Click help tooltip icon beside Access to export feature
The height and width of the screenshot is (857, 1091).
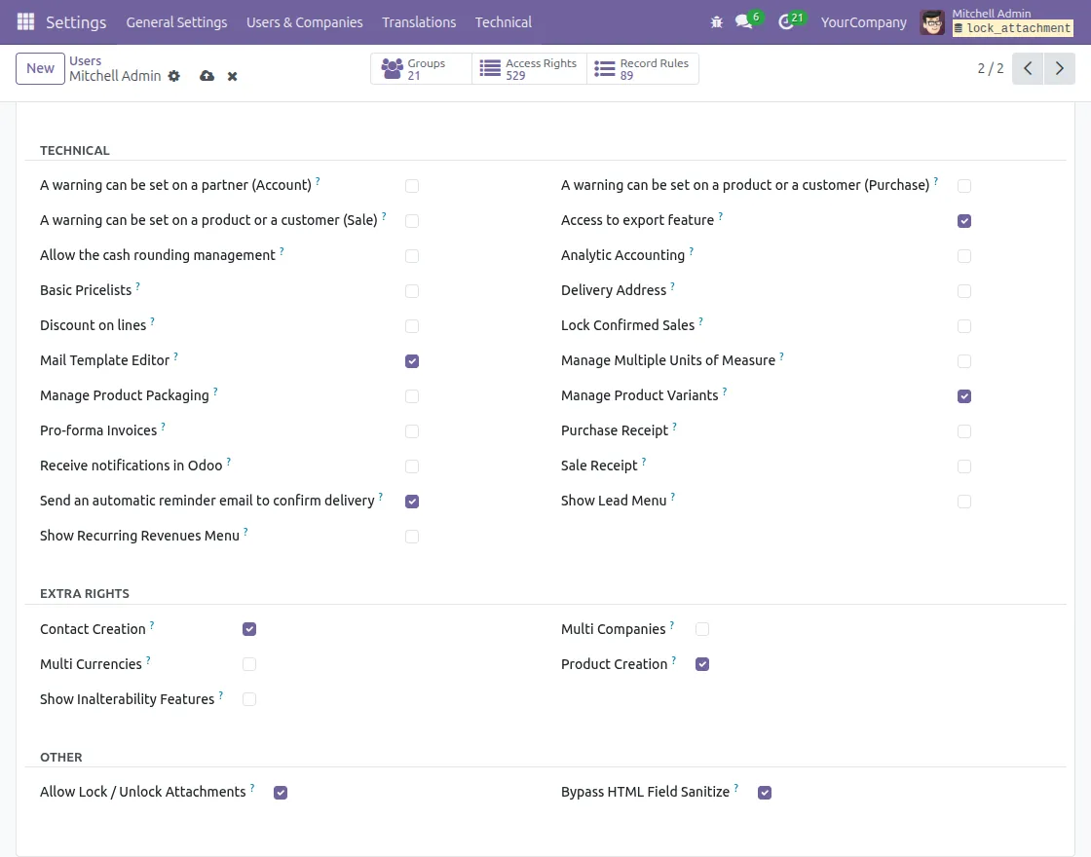[720, 216]
